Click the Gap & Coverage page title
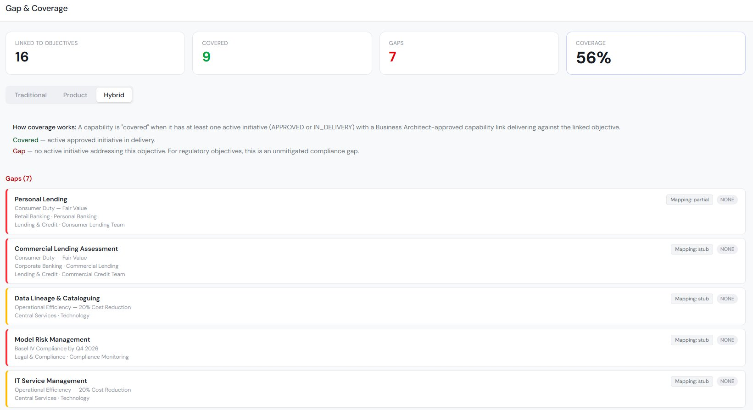 click(37, 8)
